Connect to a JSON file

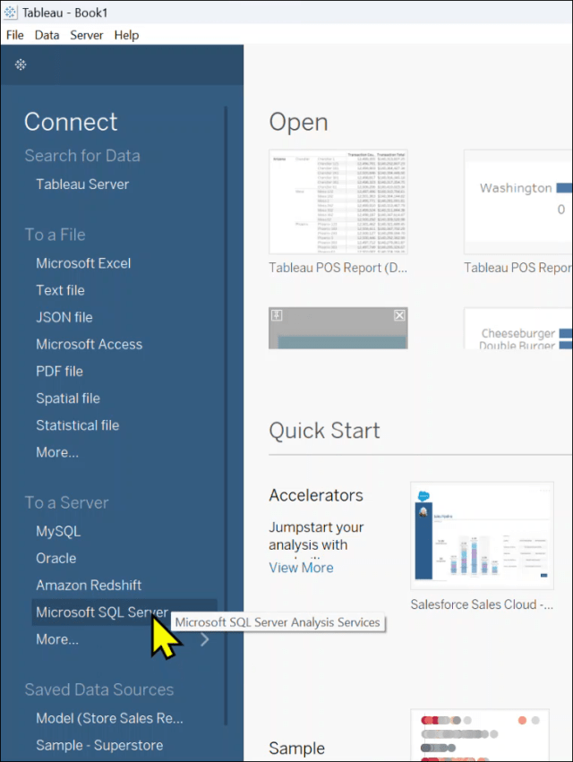coord(64,317)
